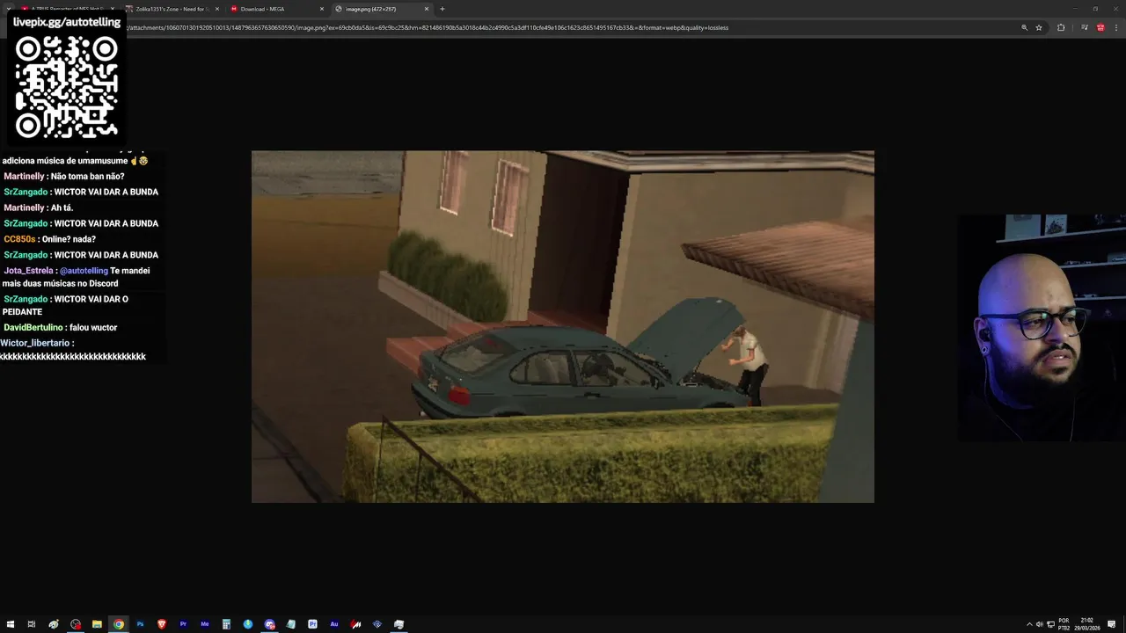Click the red profile avatar in Chrome

1100,27
